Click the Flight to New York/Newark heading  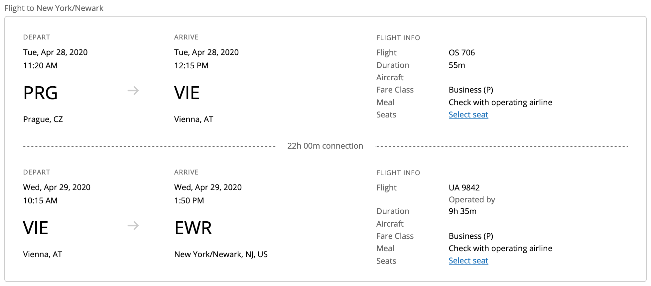54,8
